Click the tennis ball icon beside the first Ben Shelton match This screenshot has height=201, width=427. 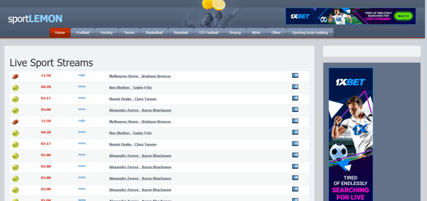(15, 88)
